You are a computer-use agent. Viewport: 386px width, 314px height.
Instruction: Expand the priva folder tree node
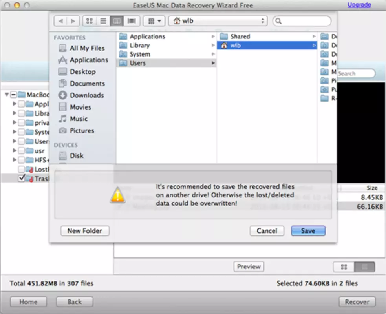pyautogui.click(x=15, y=122)
